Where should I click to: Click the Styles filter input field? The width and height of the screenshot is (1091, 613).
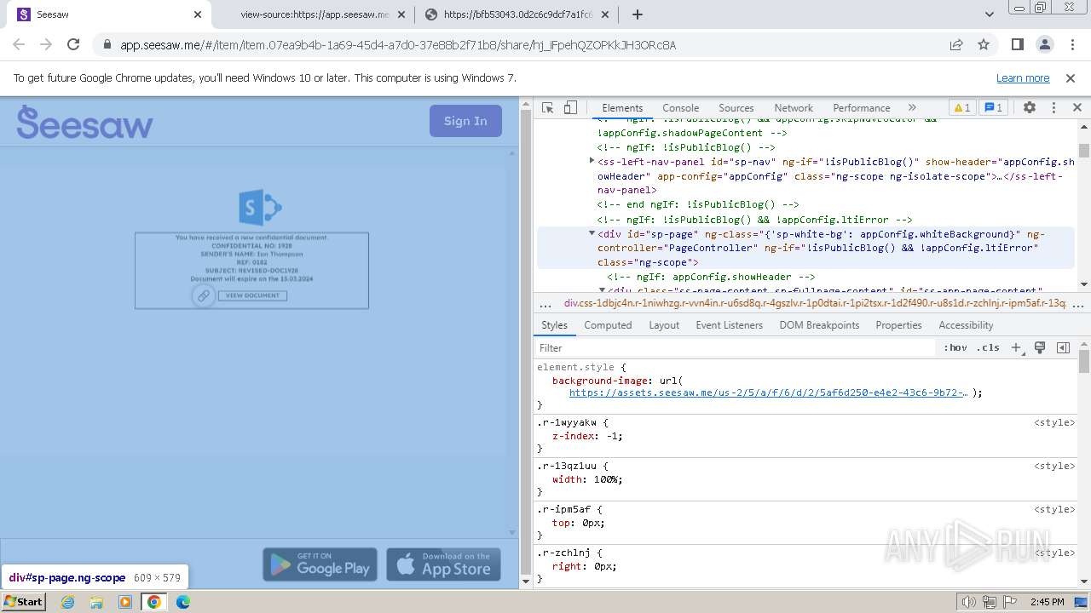[736, 347]
